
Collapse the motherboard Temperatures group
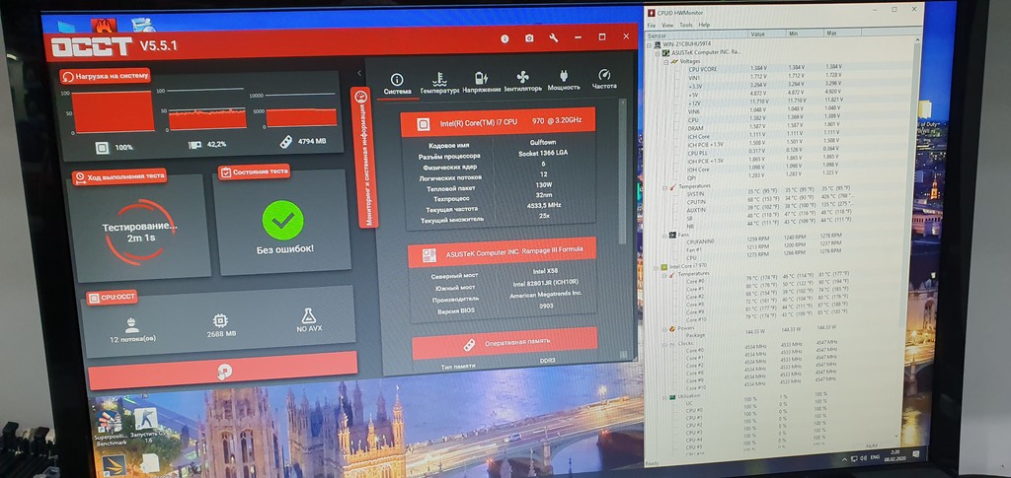663,186
